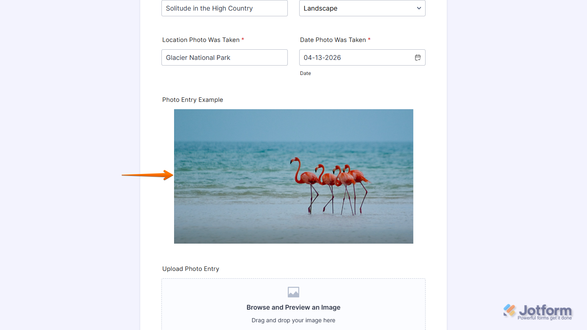Click the orange arrow pointing at the photo
Screen dimensions: 587x330
click(147, 175)
